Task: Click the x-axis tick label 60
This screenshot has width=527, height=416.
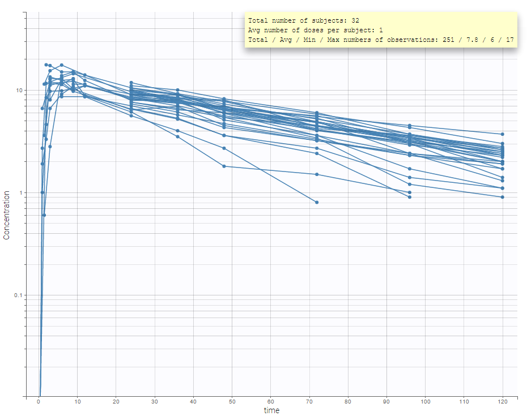Action: pyautogui.click(x=270, y=401)
